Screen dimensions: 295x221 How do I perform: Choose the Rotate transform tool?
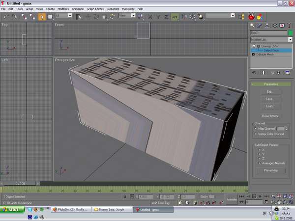pos(96,16)
